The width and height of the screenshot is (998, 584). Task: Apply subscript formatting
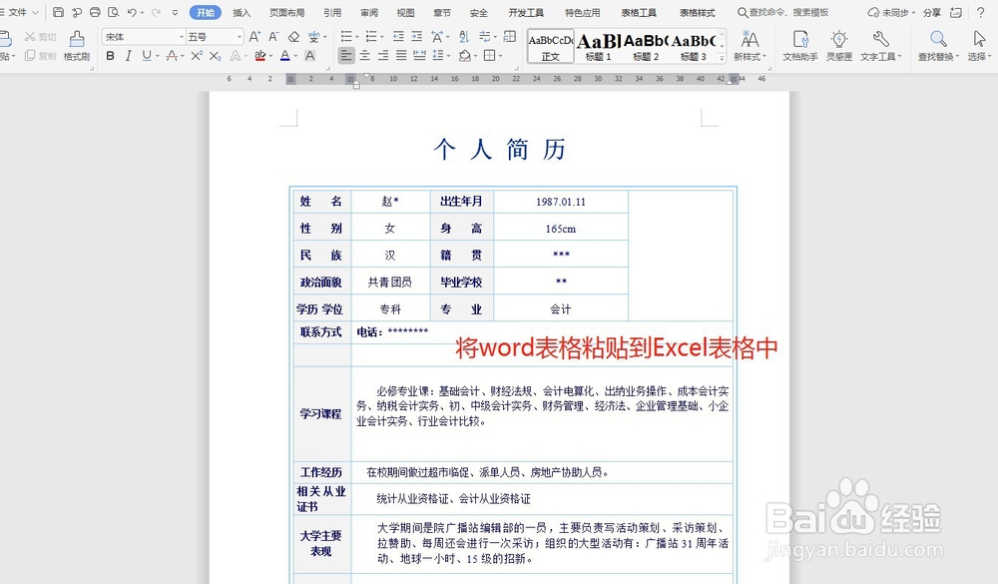click(216, 56)
